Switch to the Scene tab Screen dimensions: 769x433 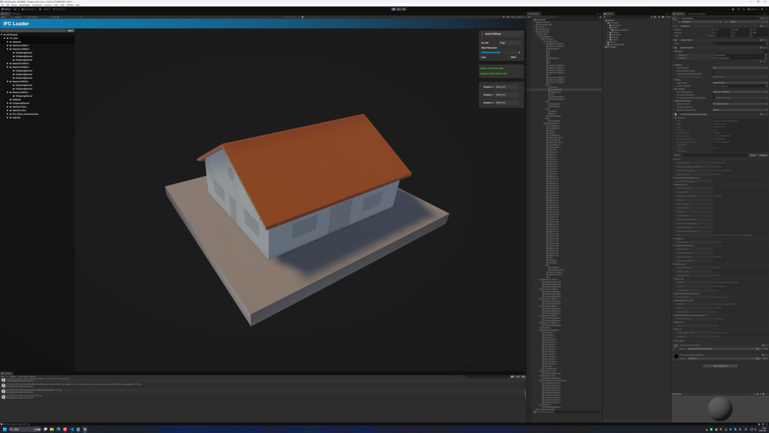[x=17, y=13]
